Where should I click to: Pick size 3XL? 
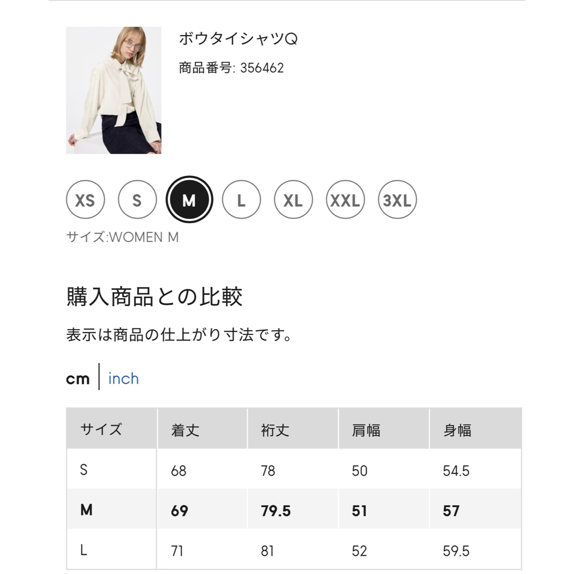coord(397,199)
